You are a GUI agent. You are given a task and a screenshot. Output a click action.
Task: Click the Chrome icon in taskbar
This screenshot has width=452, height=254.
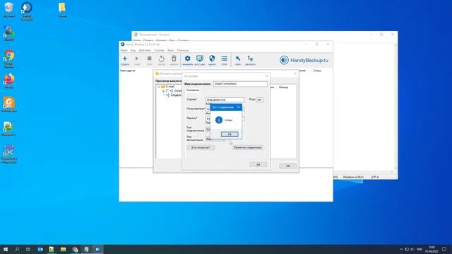[76, 249]
